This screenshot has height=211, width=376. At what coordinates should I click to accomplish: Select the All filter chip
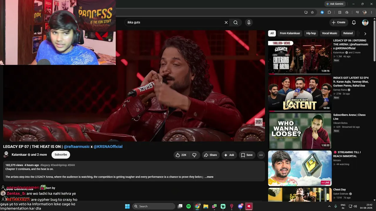point(272,33)
